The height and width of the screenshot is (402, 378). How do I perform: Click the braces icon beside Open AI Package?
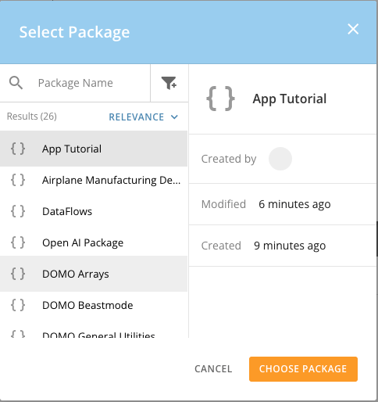click(18, 242)
